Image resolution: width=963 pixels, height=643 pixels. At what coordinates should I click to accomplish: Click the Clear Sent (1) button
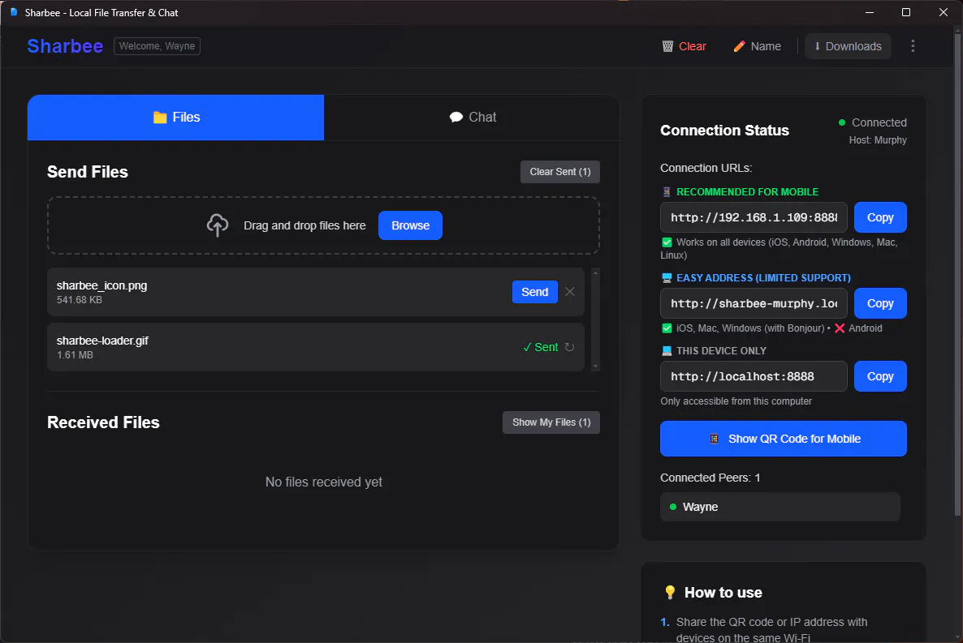560,172
